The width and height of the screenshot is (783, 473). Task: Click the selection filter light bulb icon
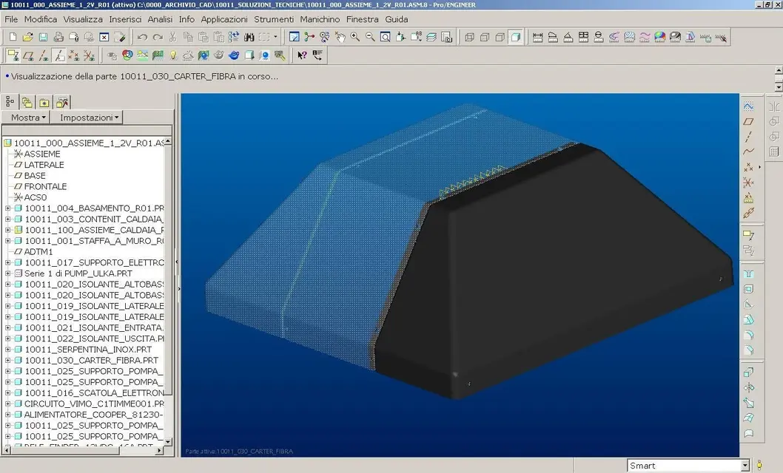[759, 466]
